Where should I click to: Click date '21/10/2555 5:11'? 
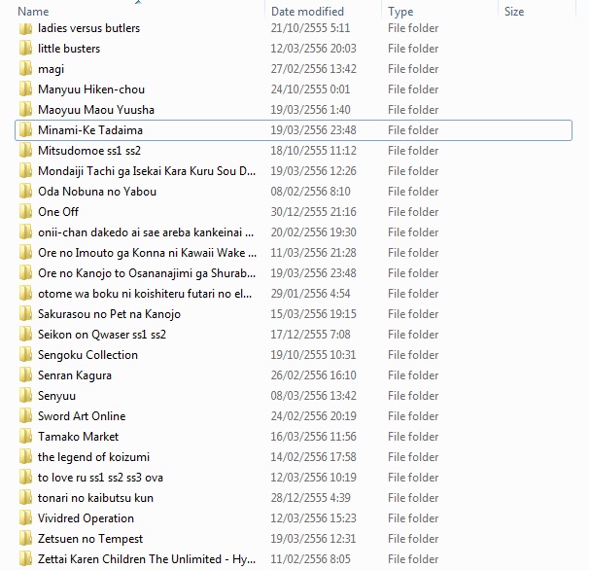[x=310, y=28]
